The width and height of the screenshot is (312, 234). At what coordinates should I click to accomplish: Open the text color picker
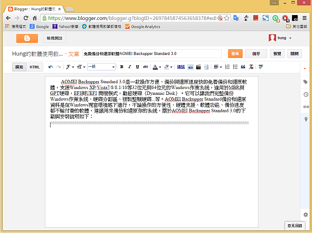pos(157,67)
